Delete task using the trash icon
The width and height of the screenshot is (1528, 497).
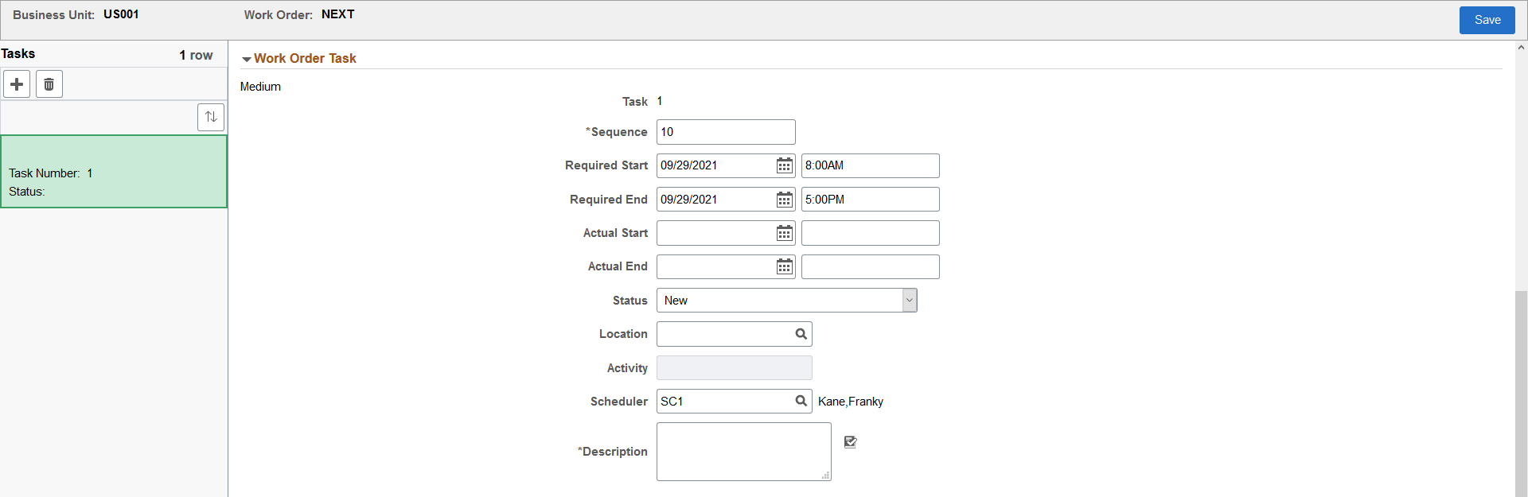click(x=49, y=84)
